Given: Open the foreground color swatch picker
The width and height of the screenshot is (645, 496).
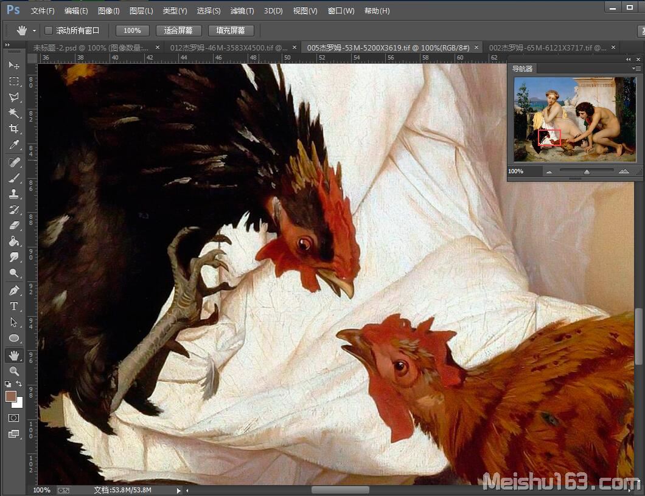Looking at the screenshot, I should tap(10, 395).
